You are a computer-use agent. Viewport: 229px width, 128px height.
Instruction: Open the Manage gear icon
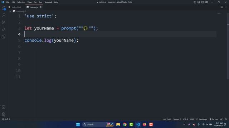click(x=4, y=114)
